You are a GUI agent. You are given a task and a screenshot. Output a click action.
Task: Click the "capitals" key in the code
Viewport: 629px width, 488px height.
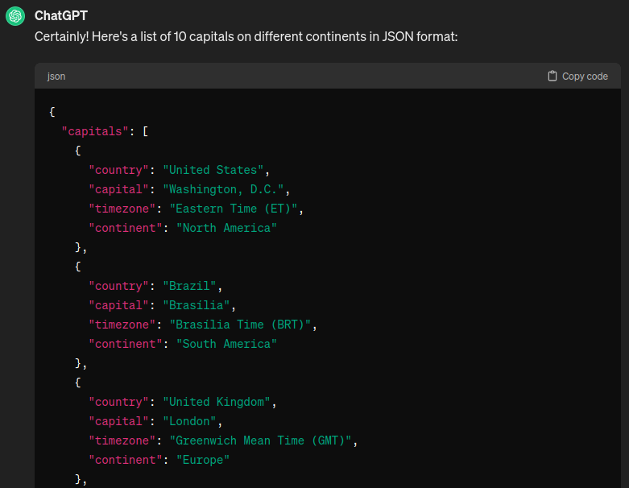(x=95, y=131)
